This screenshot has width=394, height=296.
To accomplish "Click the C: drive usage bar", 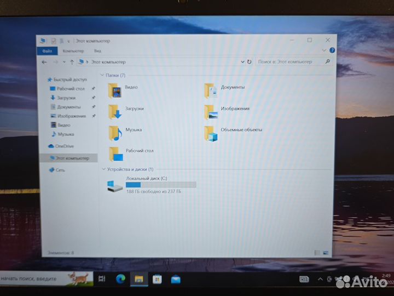I will coord(161,185).
